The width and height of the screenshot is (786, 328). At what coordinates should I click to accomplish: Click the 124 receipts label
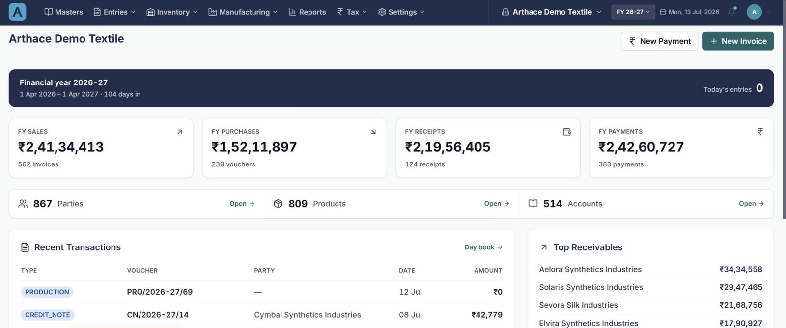[425, 164]
